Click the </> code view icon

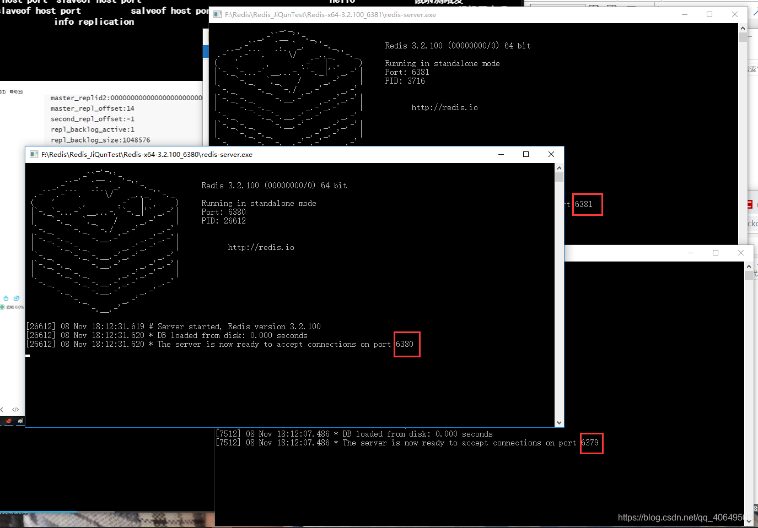pyautogui.click(x=15, y=410)
